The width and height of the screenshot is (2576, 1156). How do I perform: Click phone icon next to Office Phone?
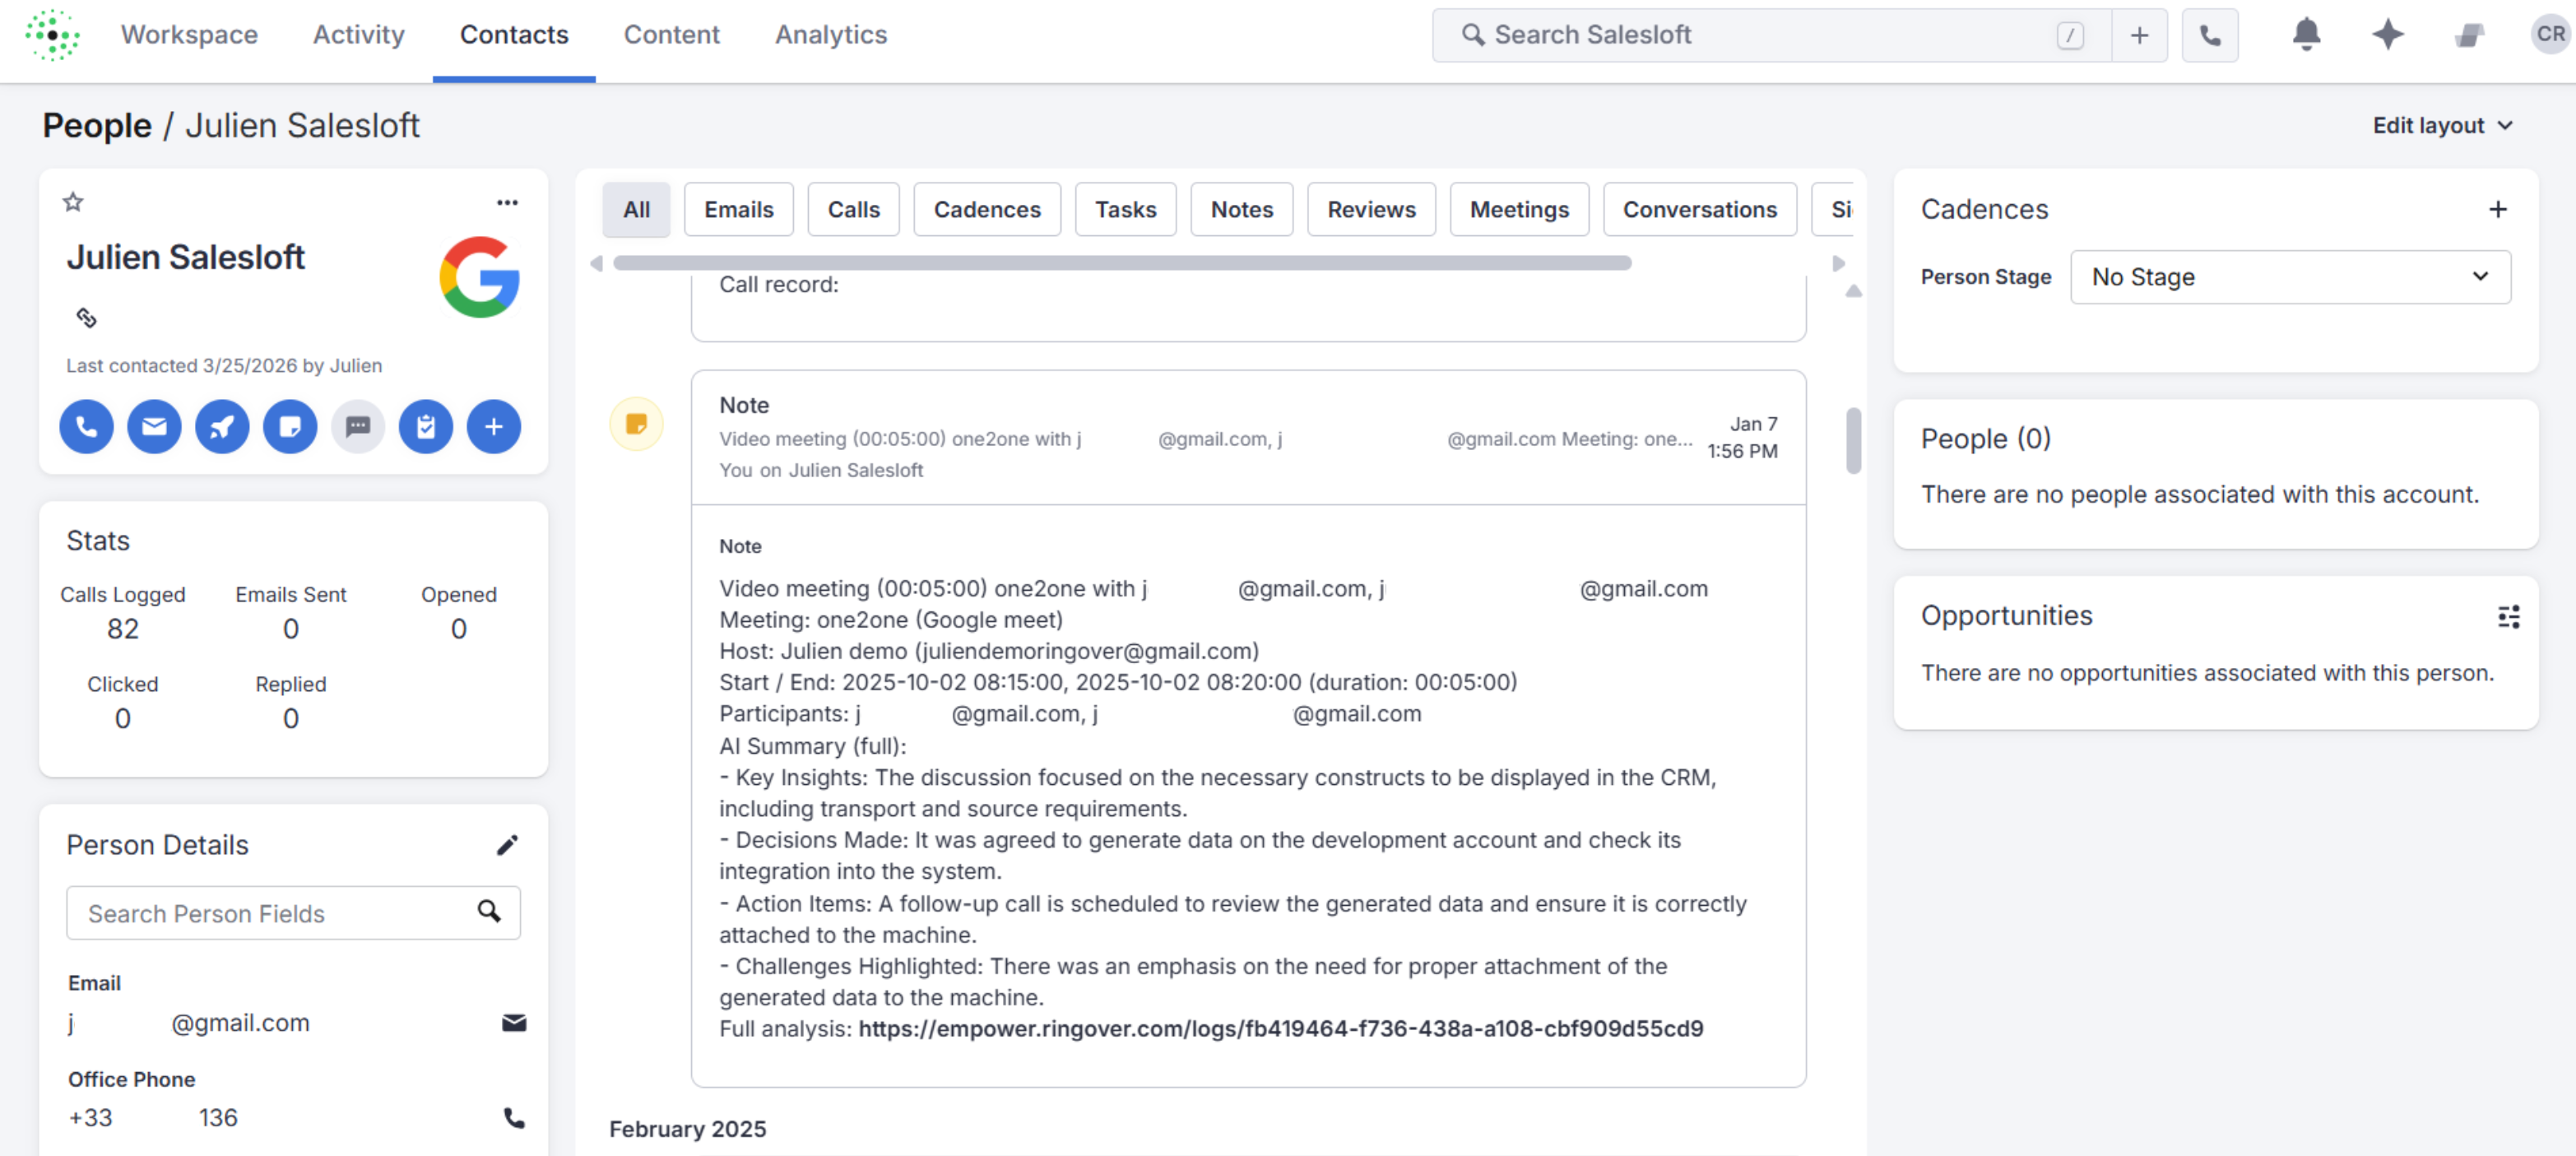pyautogui.click(x=514, y=1117)
